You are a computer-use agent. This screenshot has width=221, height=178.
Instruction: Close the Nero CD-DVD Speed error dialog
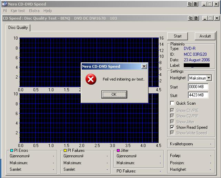(x=144, y=66)
